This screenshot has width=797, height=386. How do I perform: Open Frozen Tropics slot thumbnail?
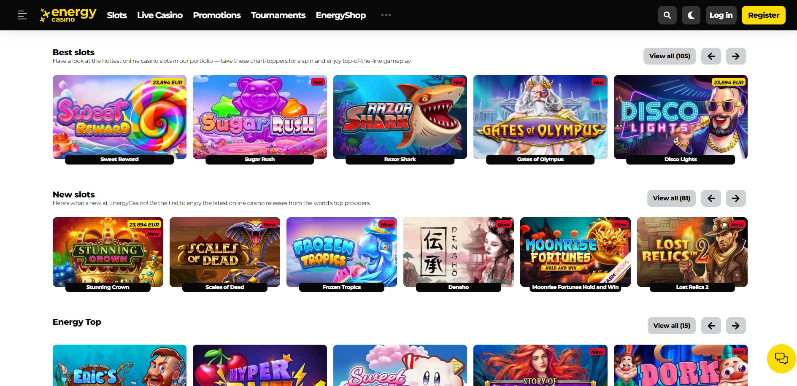pos(342,252)
